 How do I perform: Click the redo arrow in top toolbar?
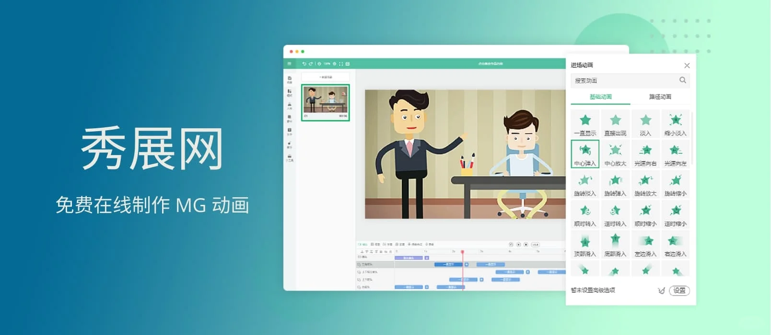[311, 64]
